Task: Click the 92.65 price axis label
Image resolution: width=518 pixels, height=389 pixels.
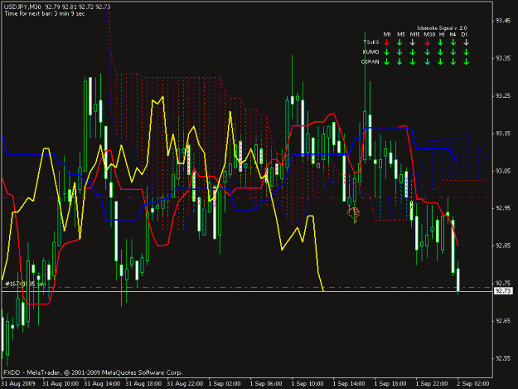Action: coord(503,321)
